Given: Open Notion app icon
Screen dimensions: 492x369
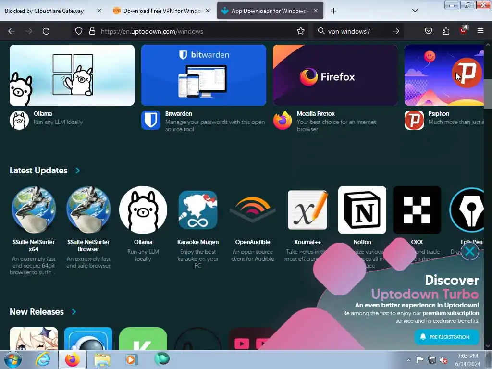Looking at the screenshot, I should coord(362,209).
